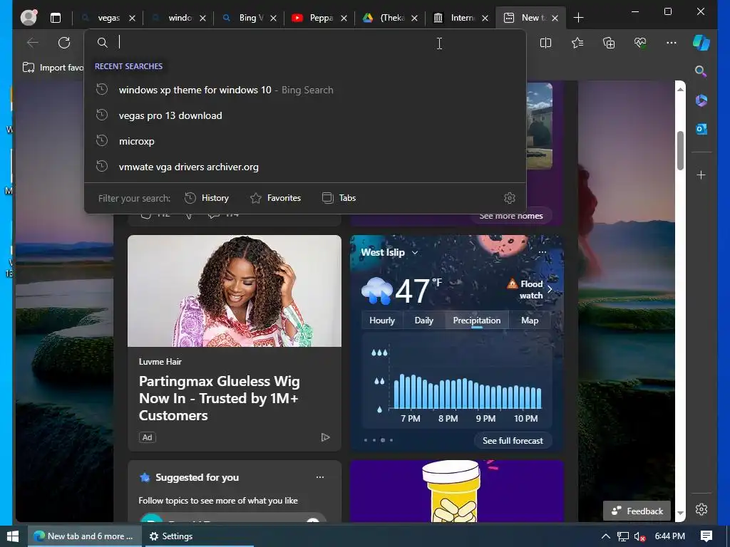Open the Outlook sidebar icon
Image resolution: width=730 pixels, height=547 pixels.
tap(701, 130)
